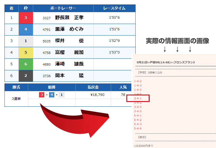Click the レースタイム column header
This screenshot has width=216, height=148.
[114, 8]
